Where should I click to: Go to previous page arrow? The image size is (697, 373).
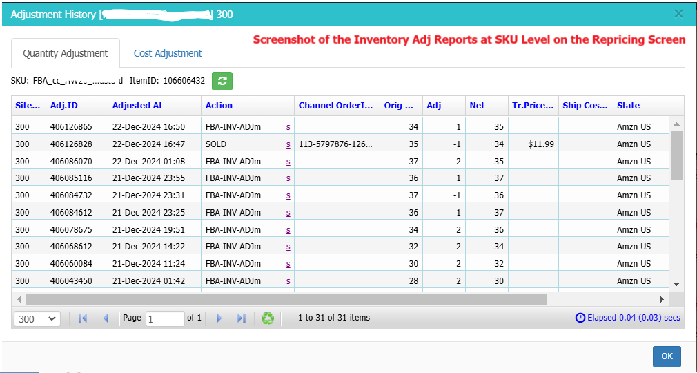point(106,318)
